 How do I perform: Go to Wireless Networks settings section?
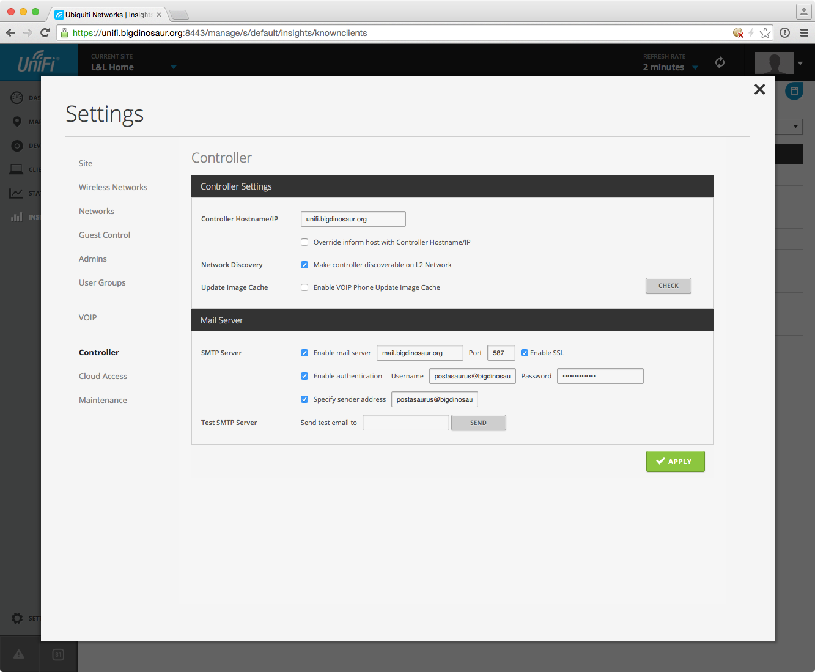pos(113,187)
